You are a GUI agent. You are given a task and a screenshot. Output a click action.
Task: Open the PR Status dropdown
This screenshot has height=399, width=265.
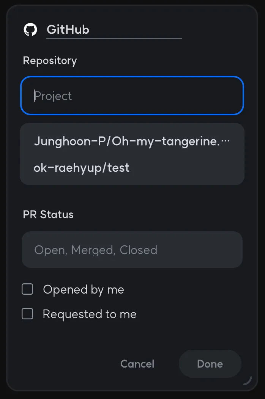click(x=132, y=250)
